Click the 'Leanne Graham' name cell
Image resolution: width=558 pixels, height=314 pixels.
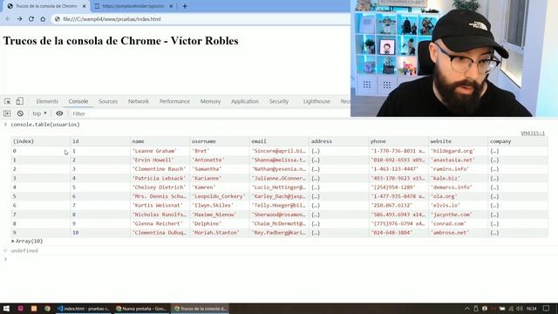click(160, 151)
